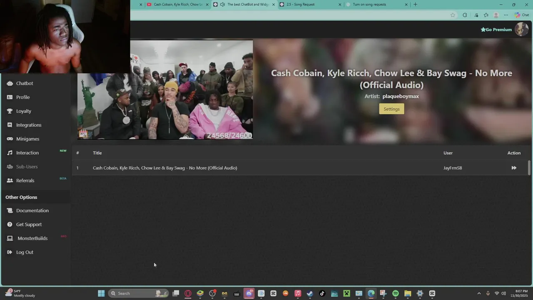Image resolution: width=533 pixels, height=300 pixels.
Task: Open the browser favorites list icon
Action: point(486,15)
